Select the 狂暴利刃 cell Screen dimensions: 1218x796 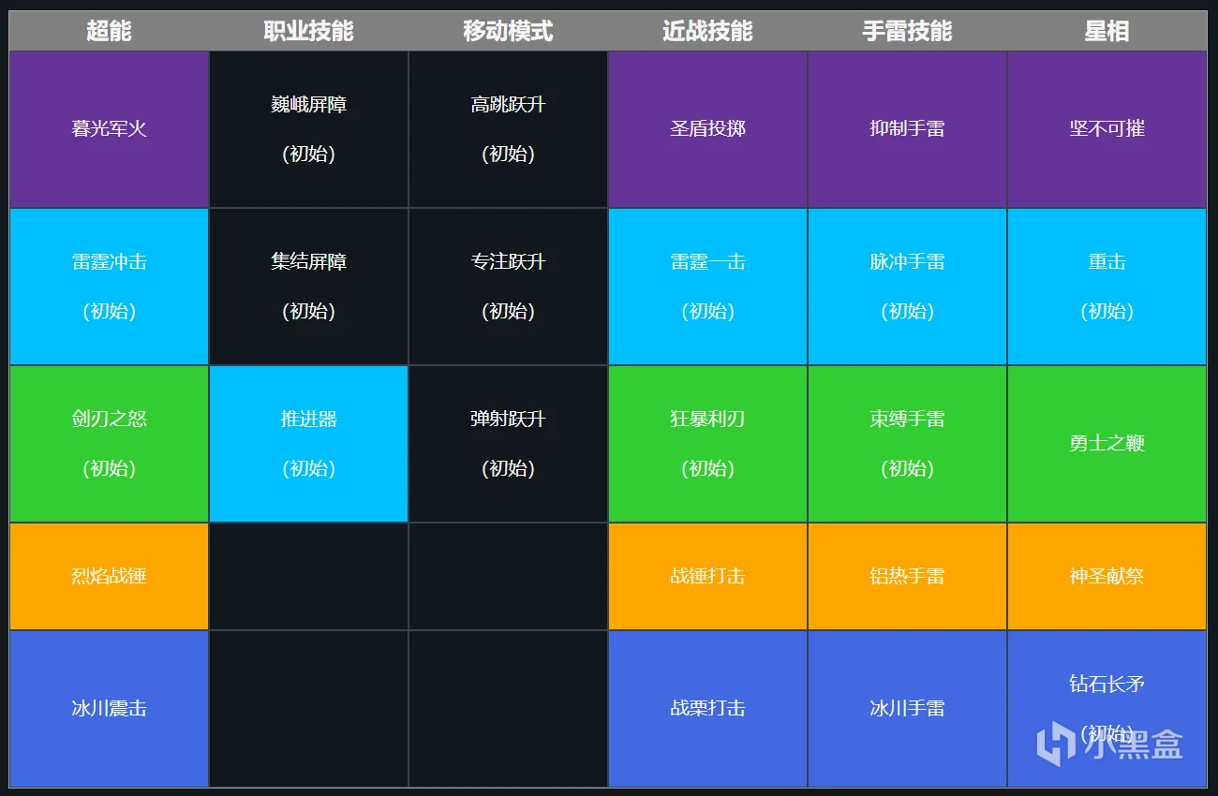[x=707, y=444]
